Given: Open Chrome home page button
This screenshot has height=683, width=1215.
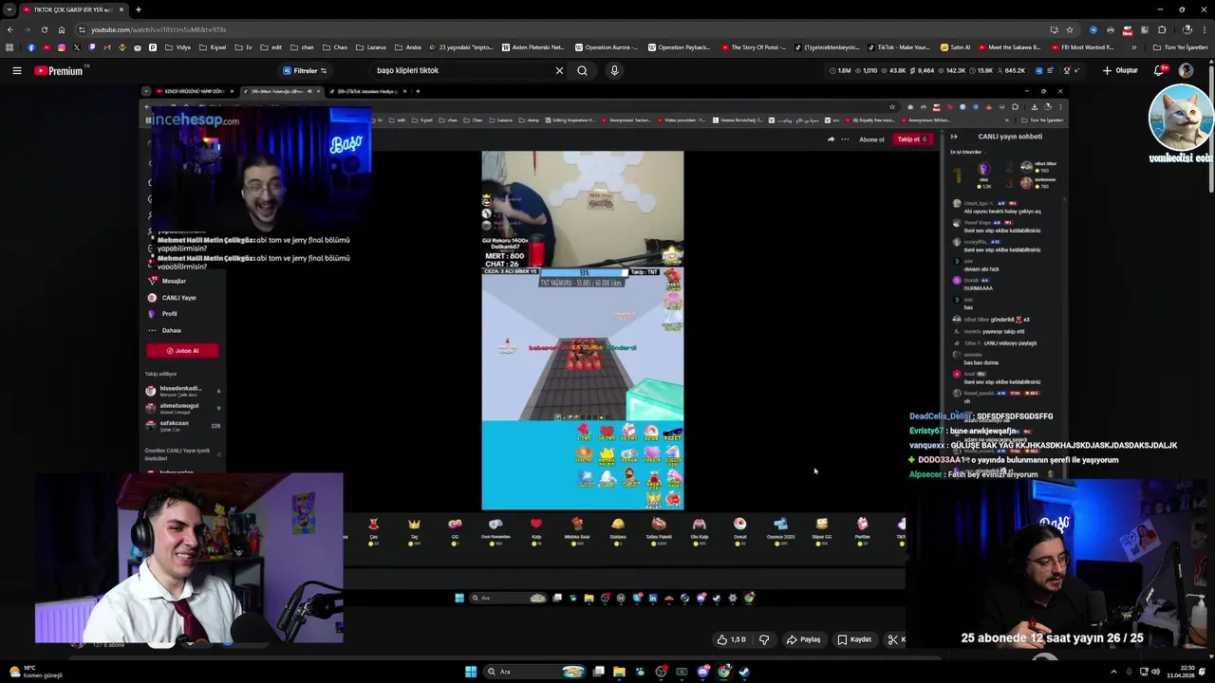Looking at the screenshot, I should click(62, 29).
